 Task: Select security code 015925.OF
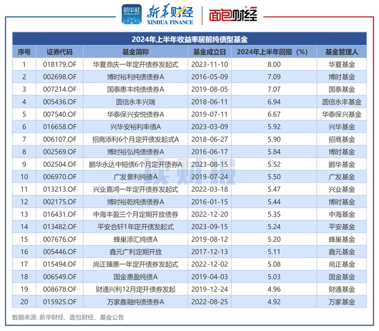tap(60, 302)
